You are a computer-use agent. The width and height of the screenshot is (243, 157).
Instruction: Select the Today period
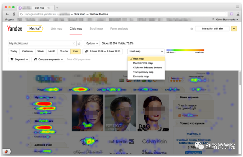[x=14, y=51]
